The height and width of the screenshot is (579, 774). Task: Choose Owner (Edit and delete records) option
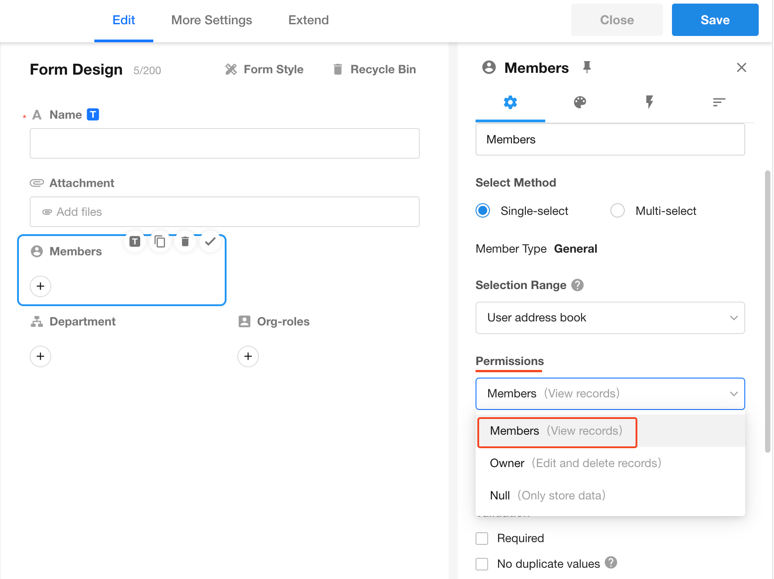tap(575, 463)
